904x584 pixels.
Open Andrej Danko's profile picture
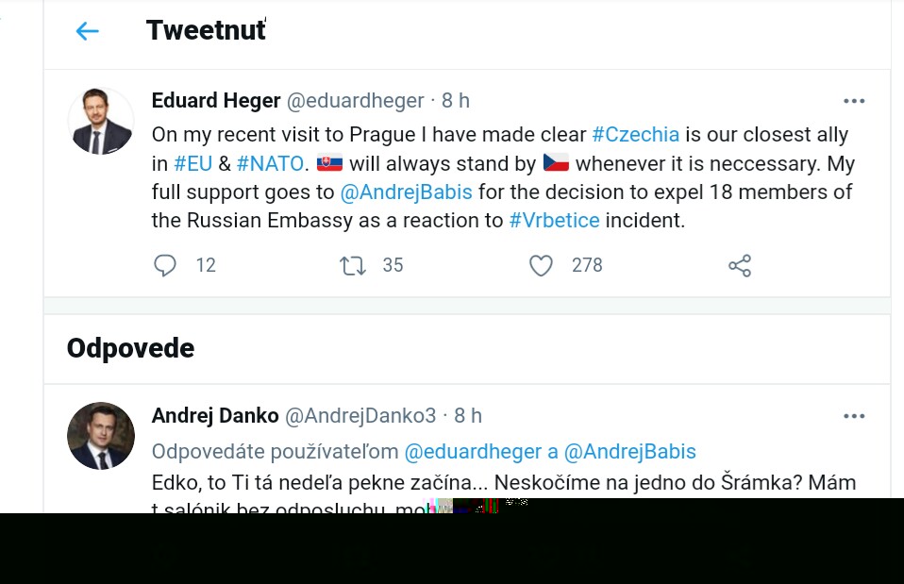(101, 436)
